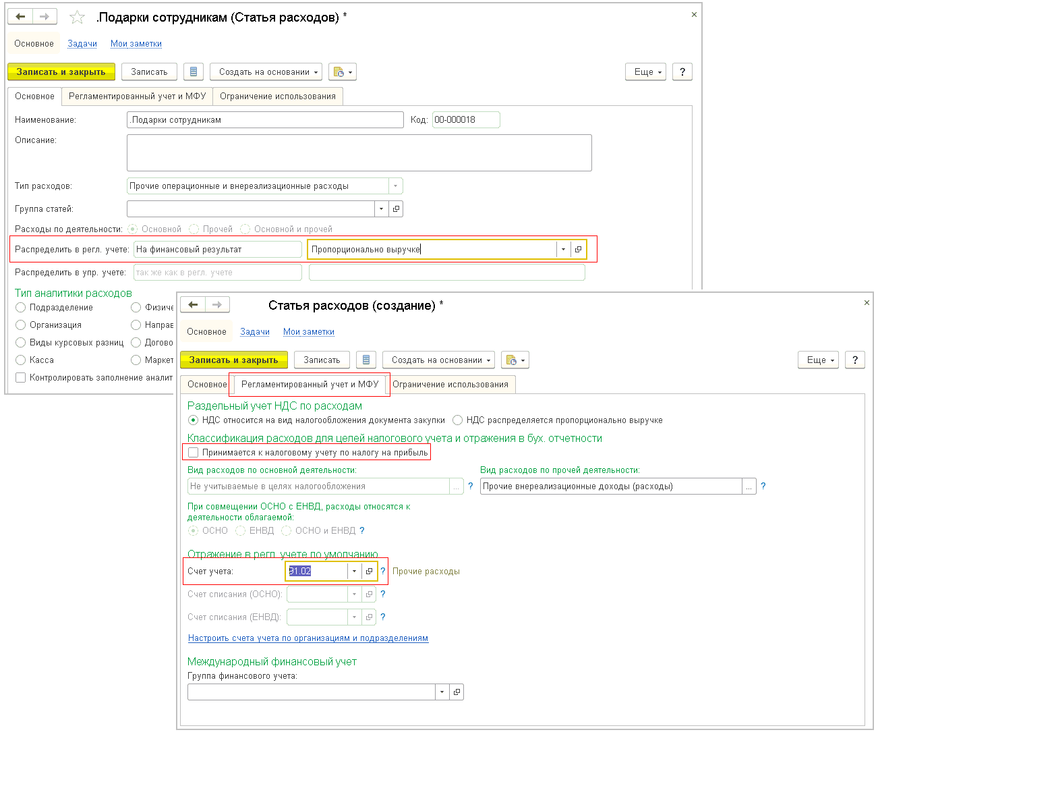The image size is (1052, 807).
Task: Open the Группа статей selection icon
Action: tap(396, 209)
